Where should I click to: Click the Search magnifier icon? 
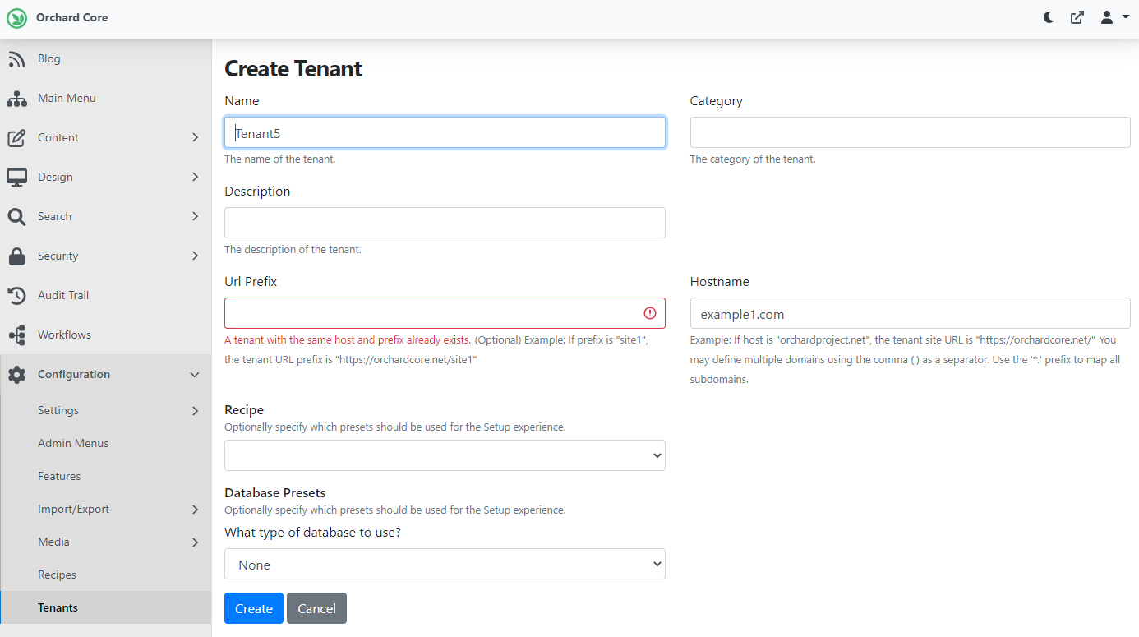[16, 217]
